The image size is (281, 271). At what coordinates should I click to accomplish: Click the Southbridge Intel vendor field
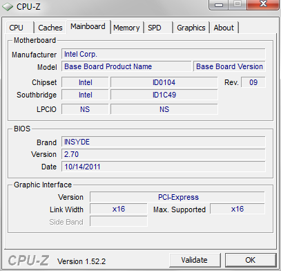tap(85, 95)
